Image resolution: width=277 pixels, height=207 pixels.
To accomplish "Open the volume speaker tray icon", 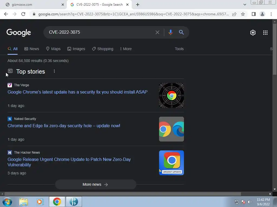I will 250,202.
